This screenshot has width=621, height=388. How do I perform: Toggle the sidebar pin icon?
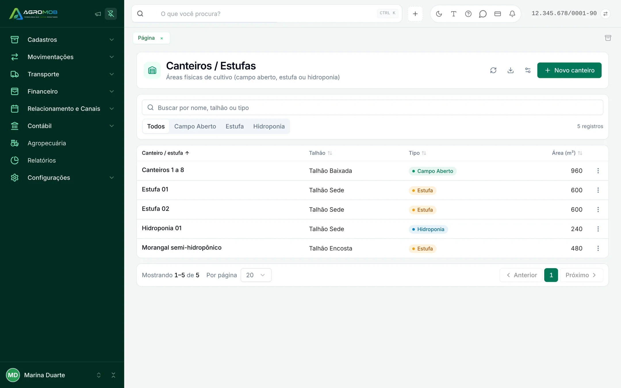coord(111,14)
